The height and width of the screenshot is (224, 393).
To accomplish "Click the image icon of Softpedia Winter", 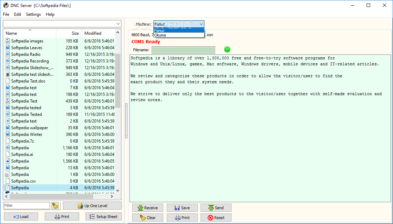I will [7, 134].
